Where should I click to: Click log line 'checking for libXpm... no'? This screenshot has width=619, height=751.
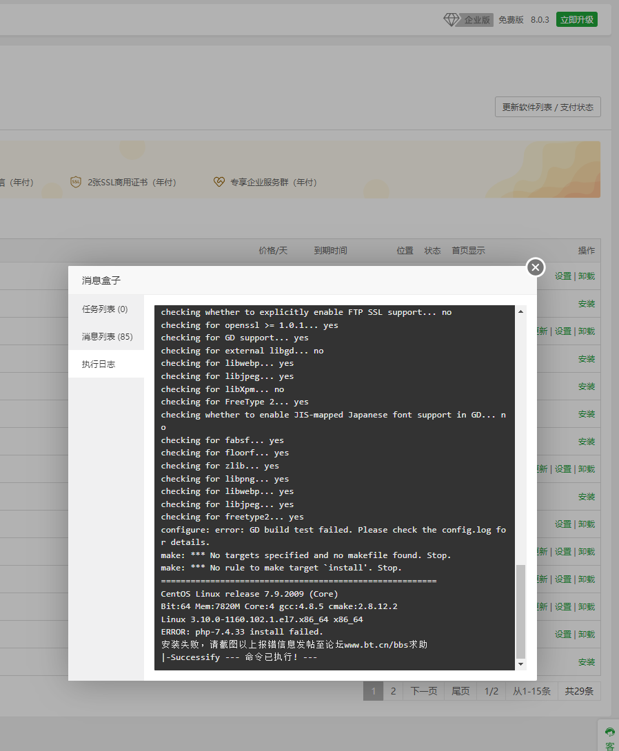point(223,389)
